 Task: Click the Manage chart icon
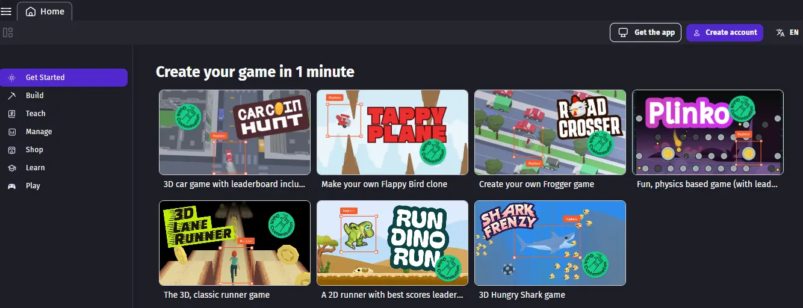click(11, 132)
